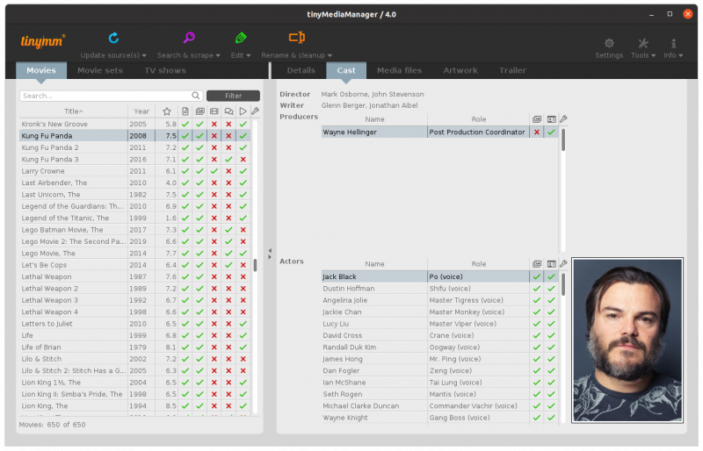
Task: Open the Info dropdown arrow
Action: click(x=680, y=55)
